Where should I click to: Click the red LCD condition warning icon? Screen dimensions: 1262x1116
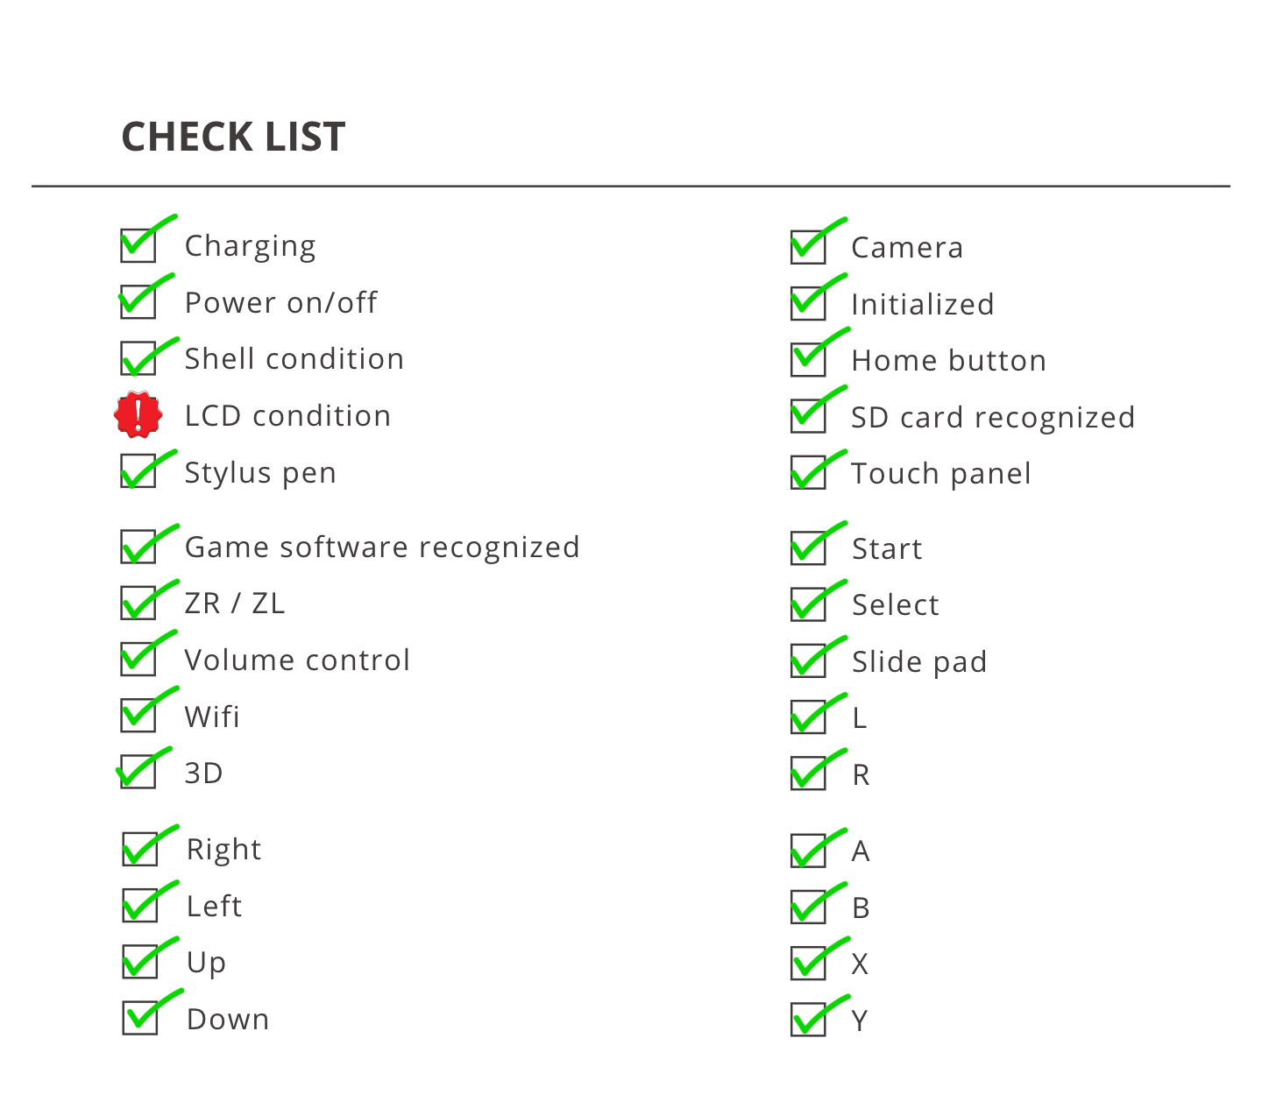138,414
